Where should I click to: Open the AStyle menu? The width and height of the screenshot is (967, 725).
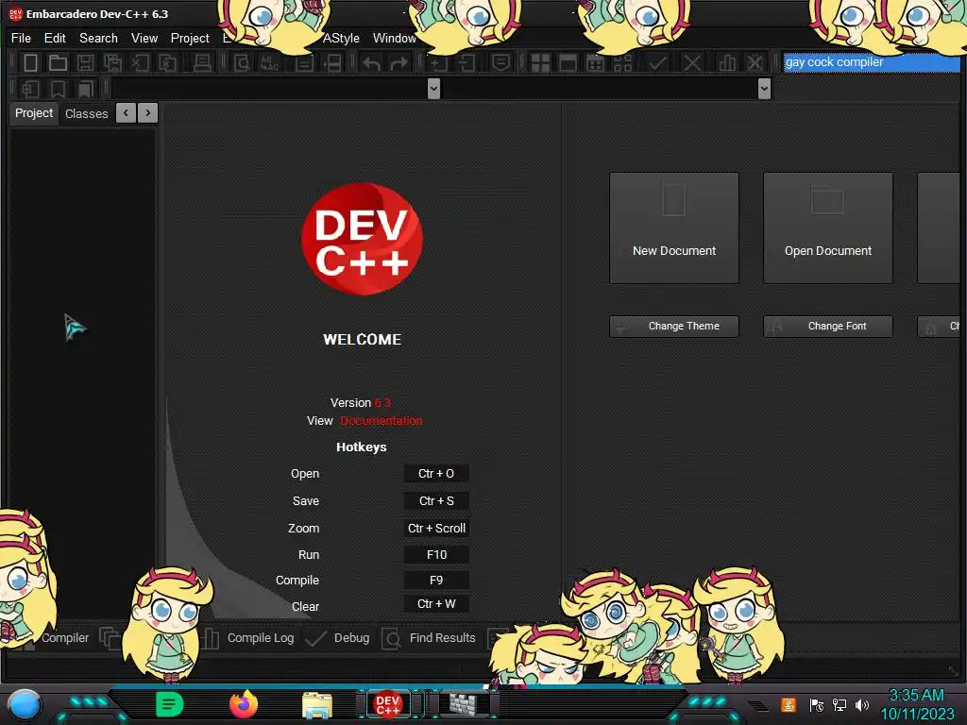click(x=341, y=38)
